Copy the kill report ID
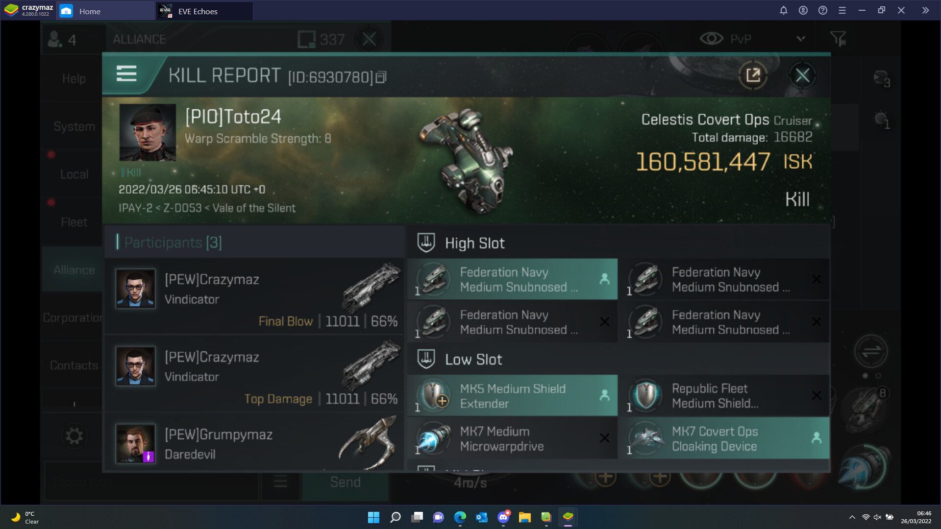Screen dimensions: 941x529 coord(382,77)
